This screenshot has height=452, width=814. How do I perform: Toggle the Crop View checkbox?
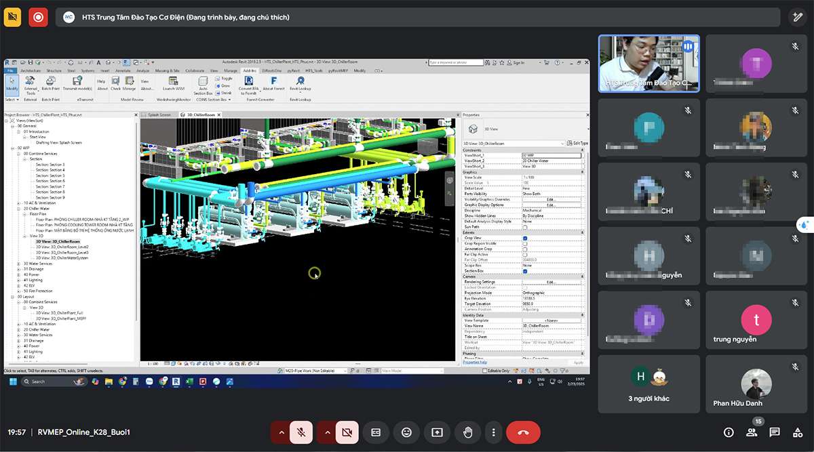pyautogui.click(x=525, y=239)
